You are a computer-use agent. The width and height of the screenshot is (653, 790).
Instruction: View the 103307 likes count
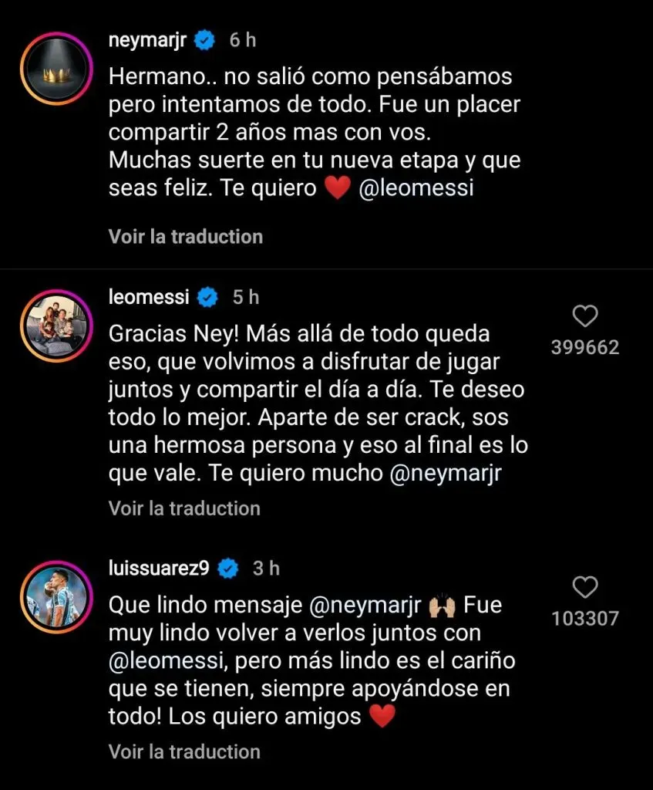pyautogui.click(x=585, y=618)
